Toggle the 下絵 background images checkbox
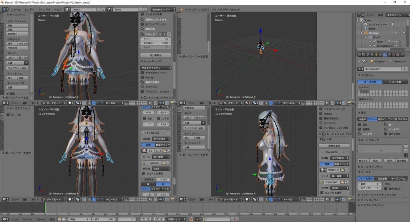The height and width of the screenshot is (222, 410). click(324, 139)
